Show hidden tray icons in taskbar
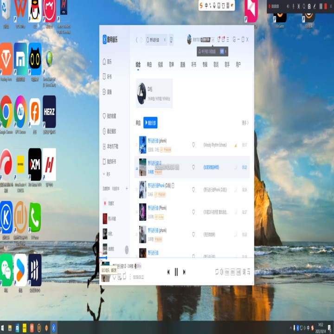This screenshot has height=334, width=334. pos(290,328)
